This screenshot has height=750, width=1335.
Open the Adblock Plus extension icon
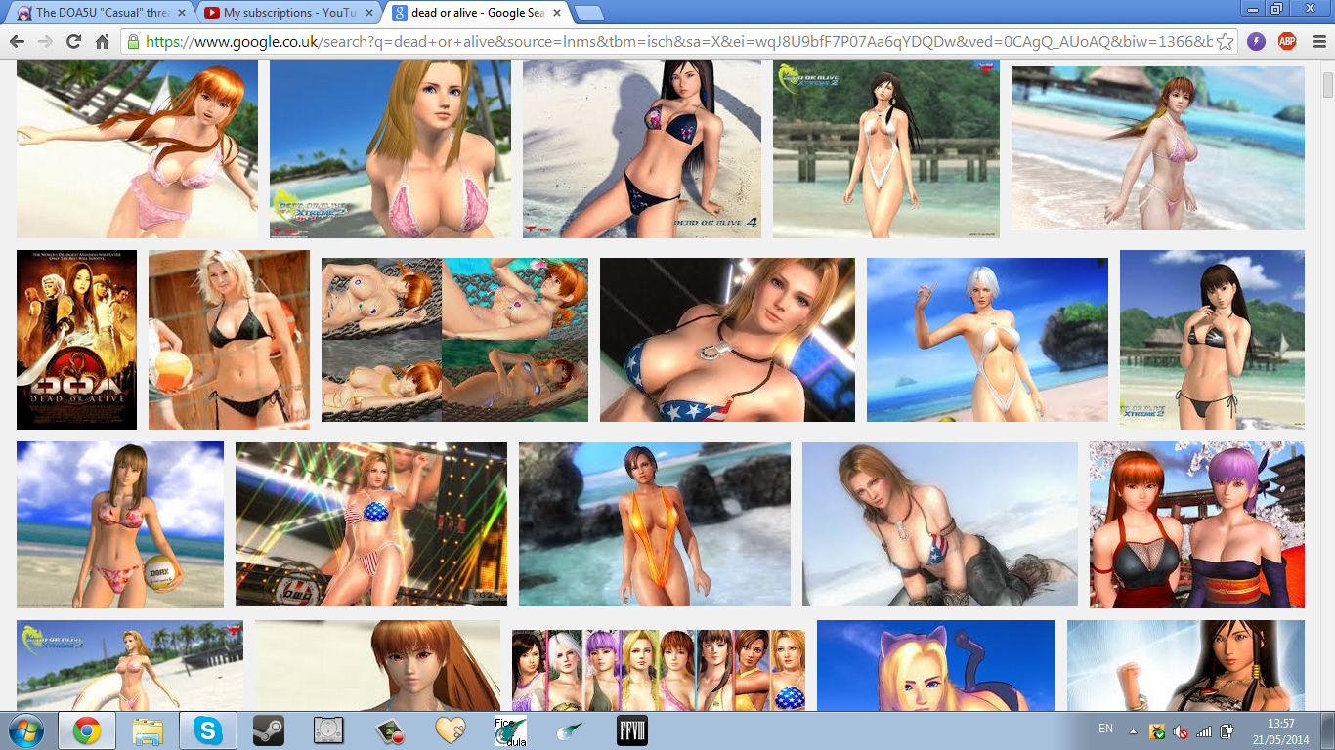tap(1287, 42)
